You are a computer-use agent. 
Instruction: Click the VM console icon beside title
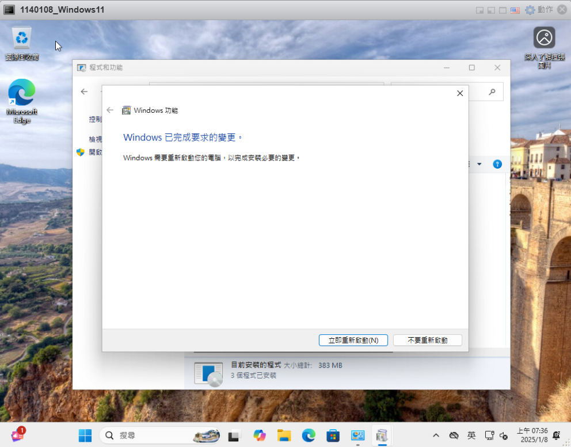pos(9,10)
